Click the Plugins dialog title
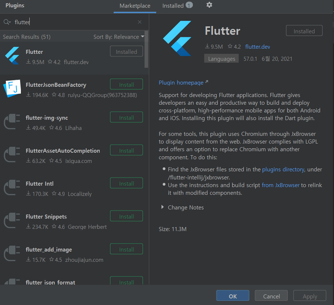Viewport: 334px width, 305px height. tap(15, 5)
